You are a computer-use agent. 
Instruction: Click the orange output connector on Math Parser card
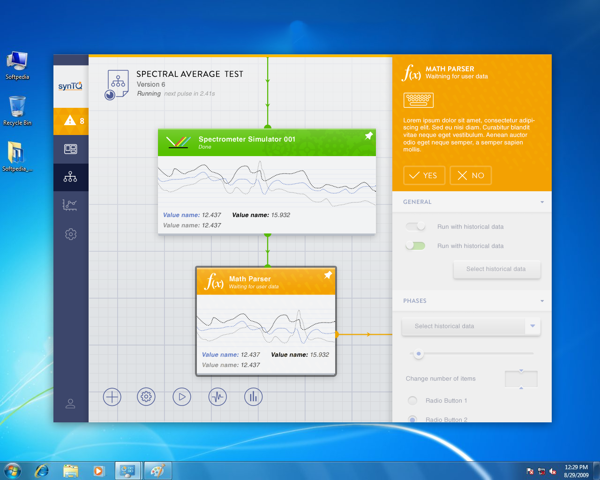tap(337, 334)
